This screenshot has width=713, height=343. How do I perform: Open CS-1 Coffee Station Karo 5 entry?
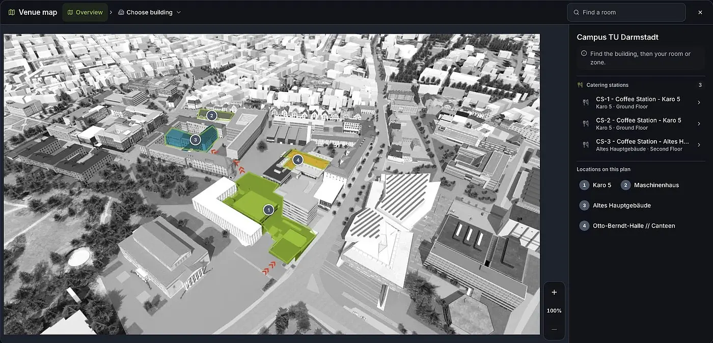click(641, 103)
